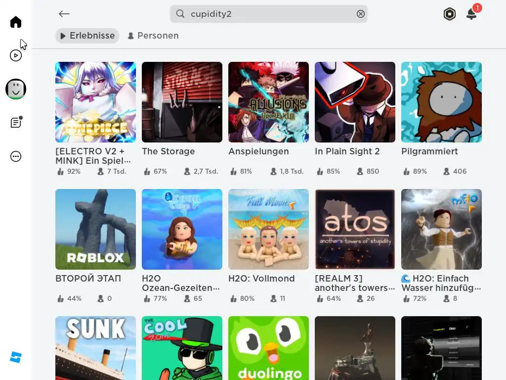506x380 pixels.
Task: Click the title 'H2O: Einfach Wasser hinzufüg'
Action: (441, 283)
